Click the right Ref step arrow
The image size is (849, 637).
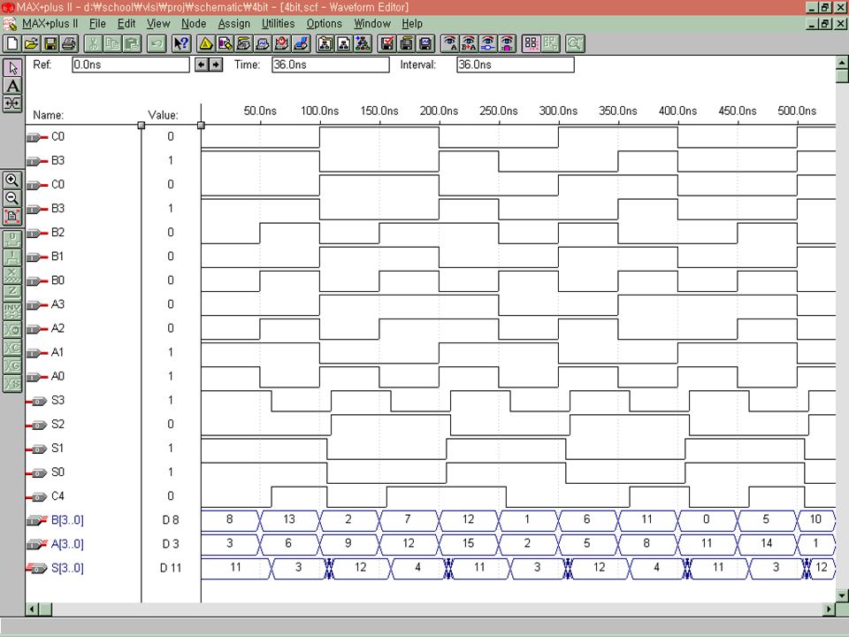[x=216, y=65]
